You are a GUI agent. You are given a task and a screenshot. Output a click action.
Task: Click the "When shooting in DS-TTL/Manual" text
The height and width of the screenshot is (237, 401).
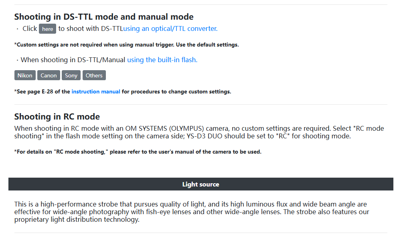tap(73, 60)
